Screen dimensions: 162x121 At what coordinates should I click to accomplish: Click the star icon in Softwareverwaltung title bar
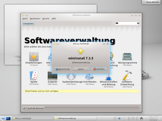pos(23,15)
